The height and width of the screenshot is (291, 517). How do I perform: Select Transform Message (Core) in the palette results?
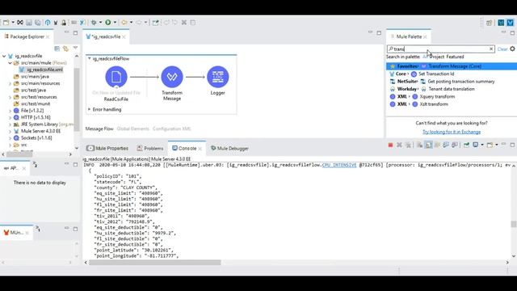pyautogui.click(x=452, y=66)
